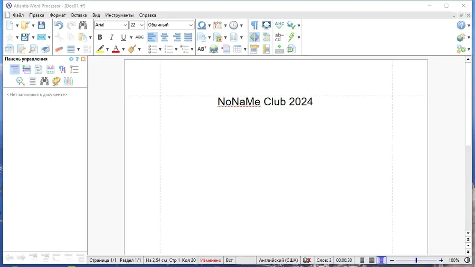Expand the highlight color dropdown arrow
This screenshot has height=267, width=475.
[x=107, y=49]
